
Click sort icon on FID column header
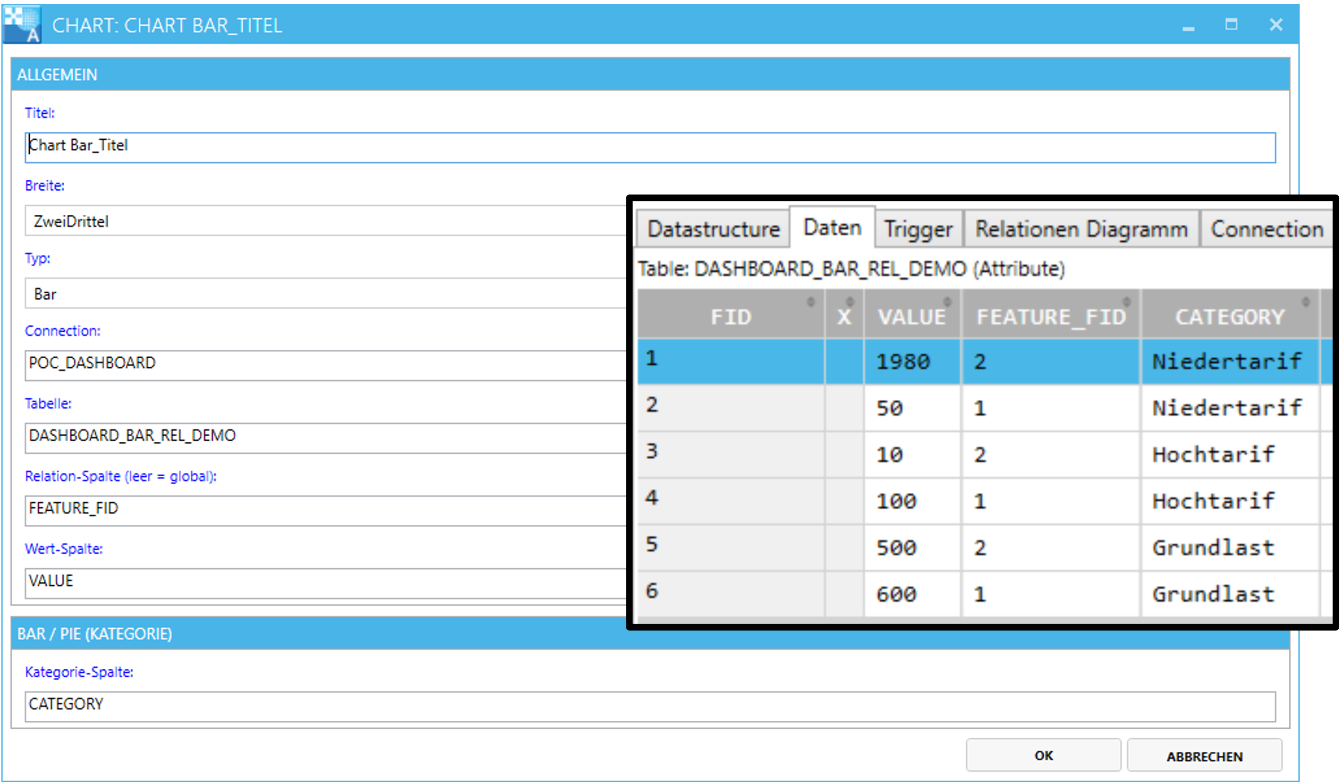click(811, 302)
